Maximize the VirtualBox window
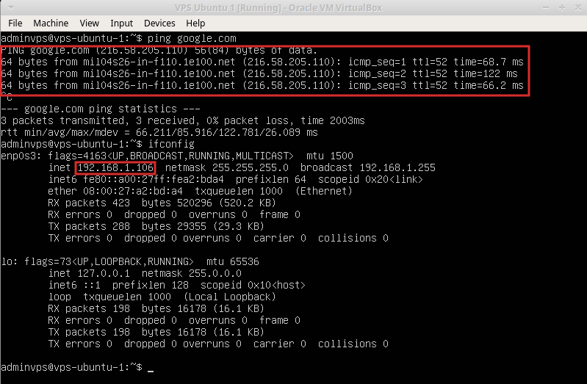 562,7
